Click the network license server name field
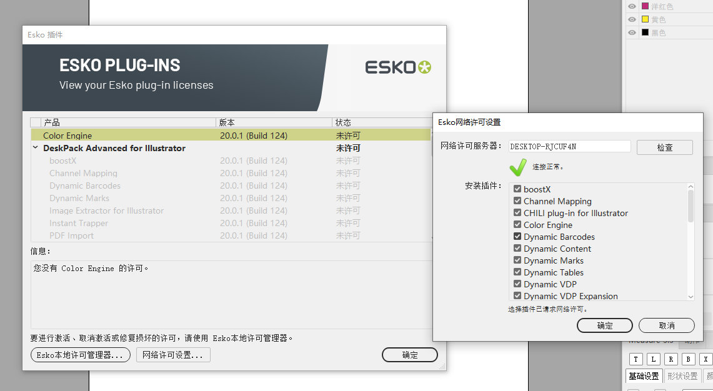 [570, 146]
